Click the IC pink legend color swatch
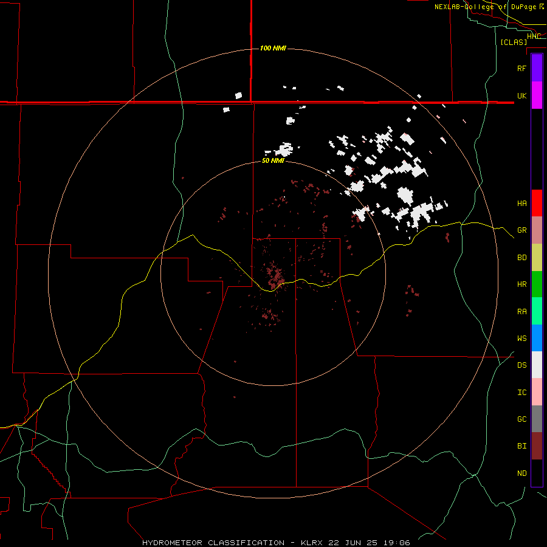The height and width of the screenshot is (547, 547). (537, 392)
